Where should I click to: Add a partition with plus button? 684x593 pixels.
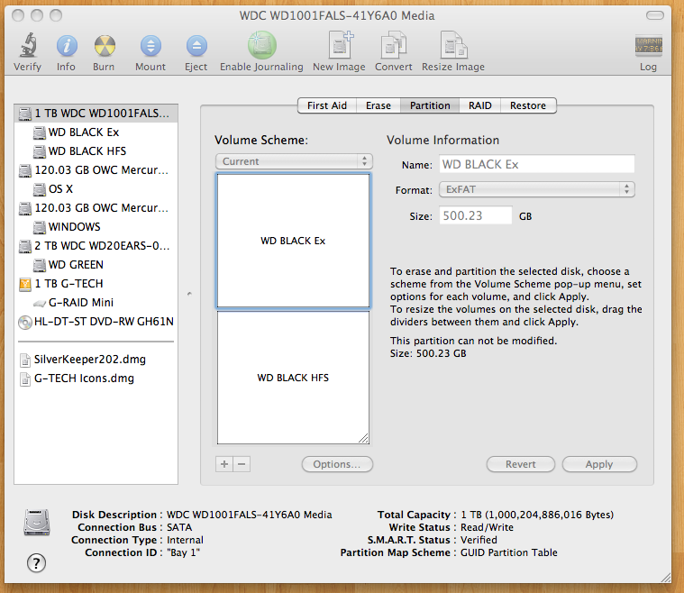[224, 464]
